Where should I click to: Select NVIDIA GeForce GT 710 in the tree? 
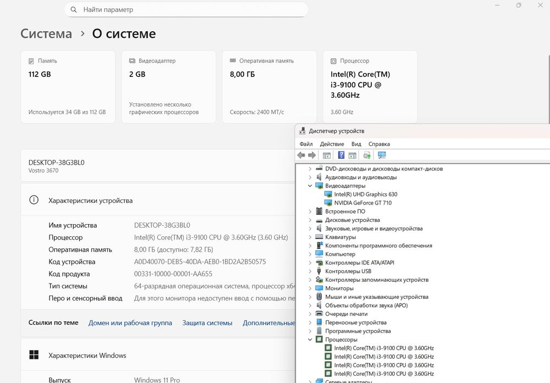tap(362, 203)
